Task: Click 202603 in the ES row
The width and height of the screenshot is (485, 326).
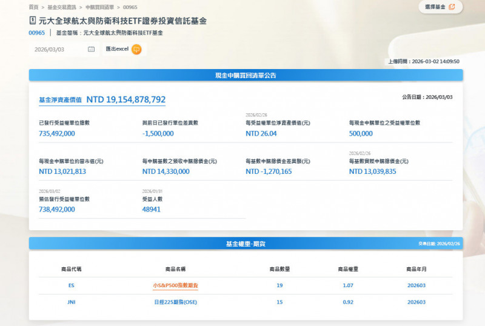Action: [x=416, y=285]
